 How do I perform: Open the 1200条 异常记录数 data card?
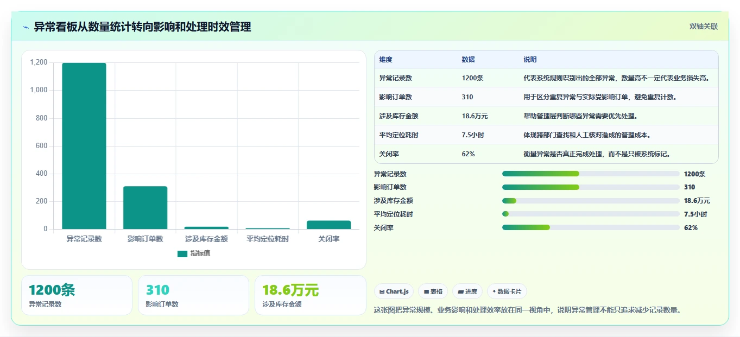tap(77, 295)
